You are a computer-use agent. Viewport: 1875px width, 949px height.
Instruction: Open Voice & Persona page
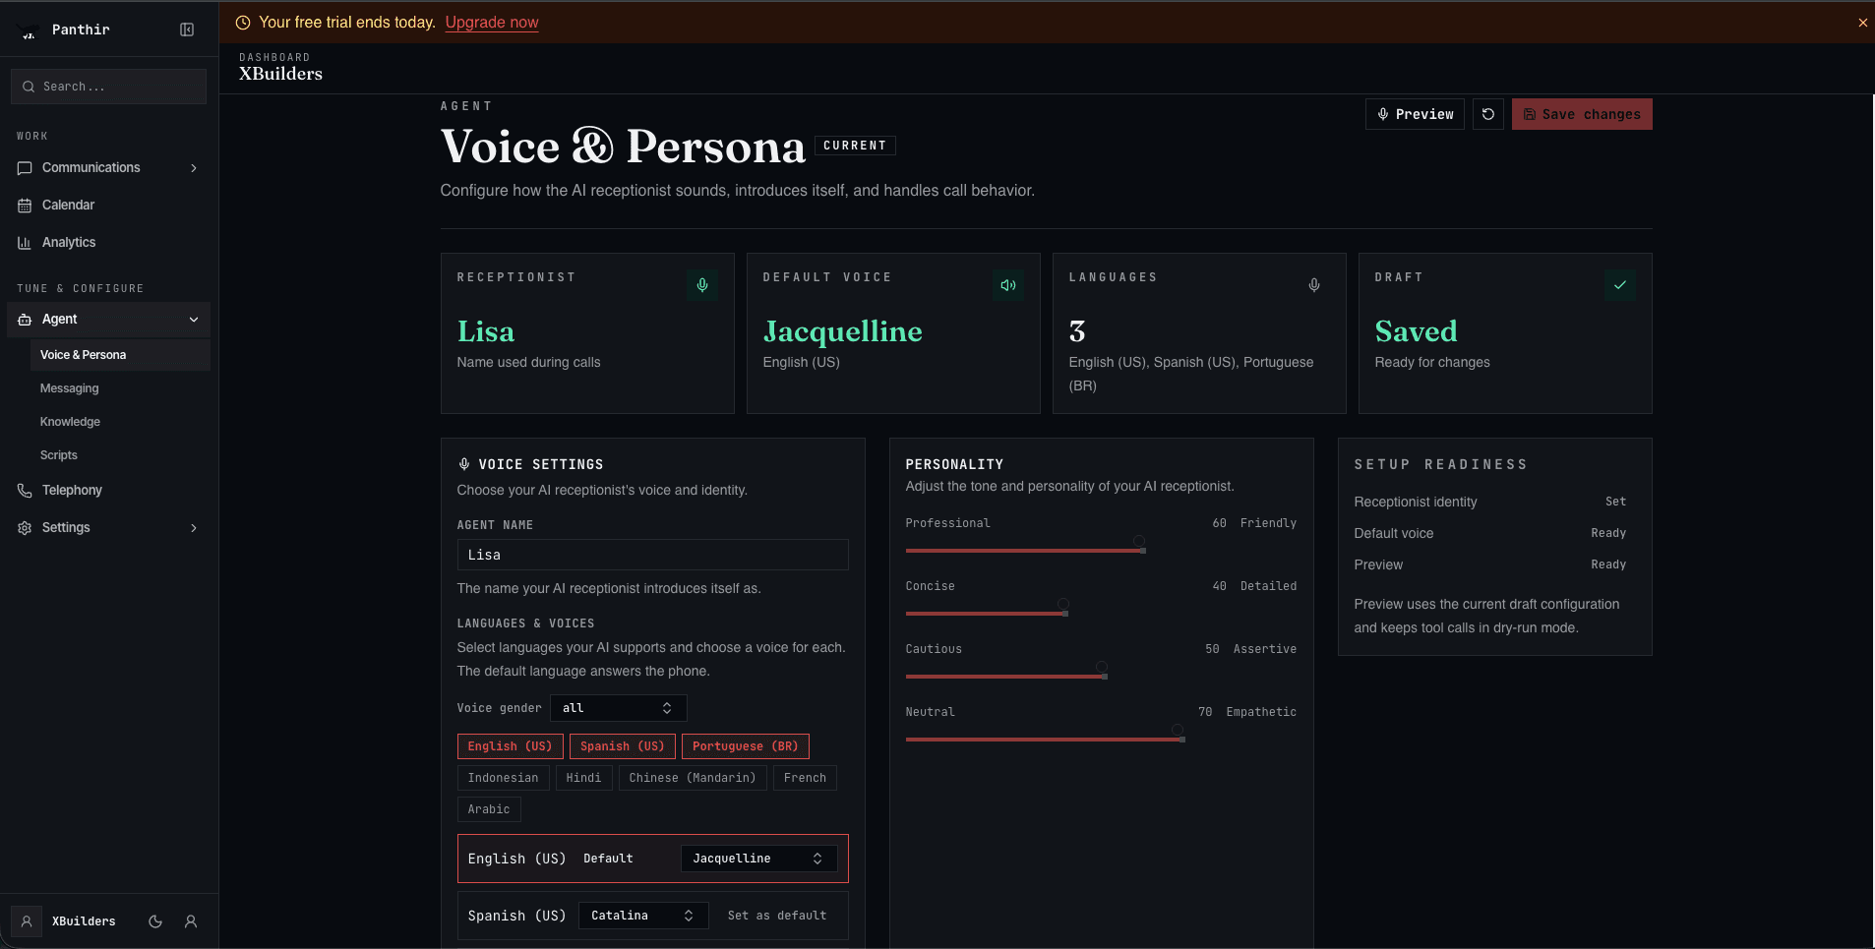coord(120,355)
